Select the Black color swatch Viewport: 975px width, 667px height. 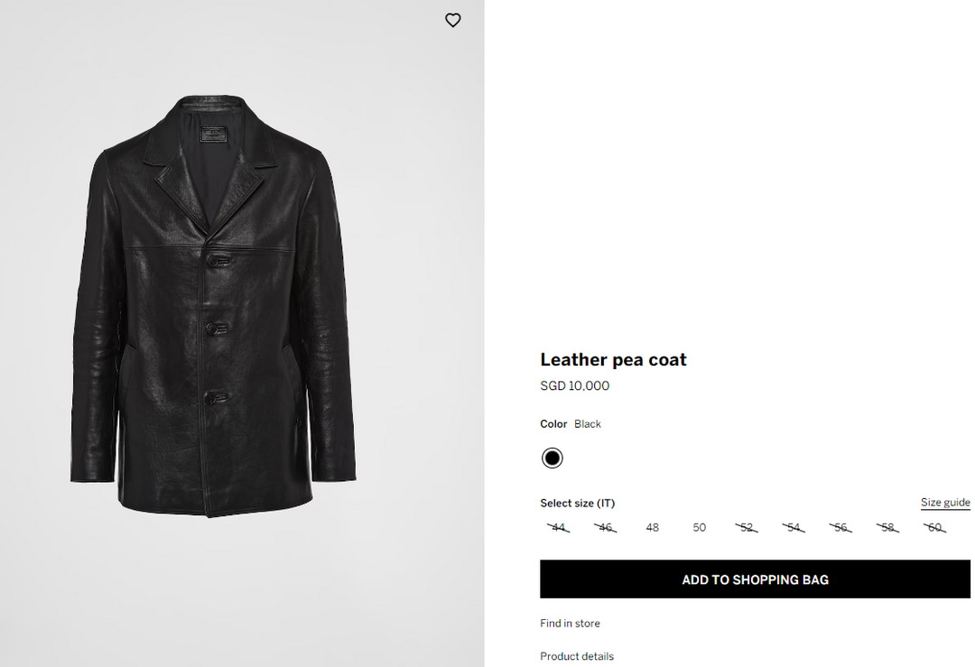point(552,458)
